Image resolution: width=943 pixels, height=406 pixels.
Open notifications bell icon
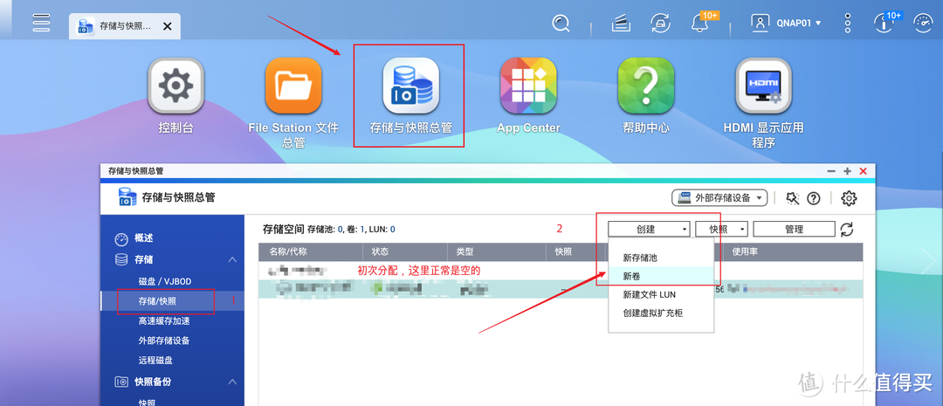click(700, 24)
